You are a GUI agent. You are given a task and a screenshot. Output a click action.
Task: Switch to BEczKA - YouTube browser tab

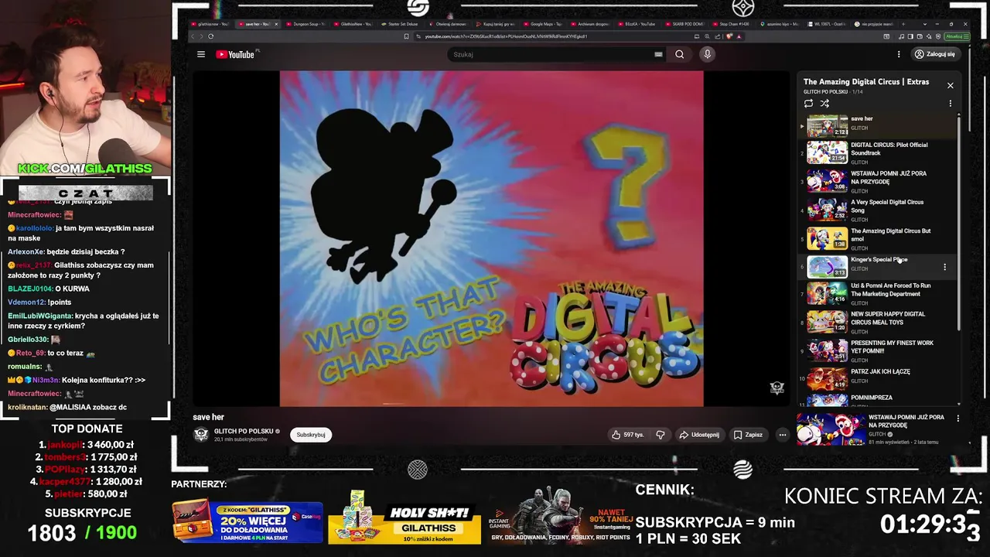[637, 24]
